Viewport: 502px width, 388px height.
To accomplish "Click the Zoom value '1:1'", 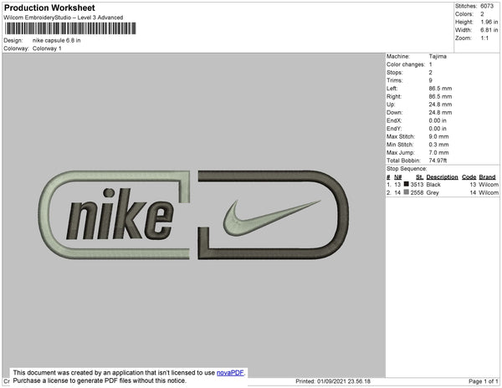I will [x=484, y=38].
